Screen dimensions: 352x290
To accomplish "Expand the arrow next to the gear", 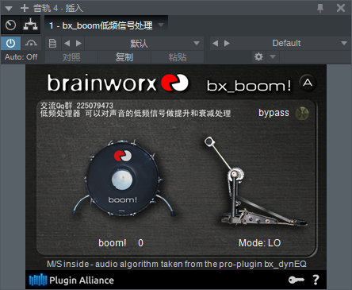I will click(x=273, y=56).
